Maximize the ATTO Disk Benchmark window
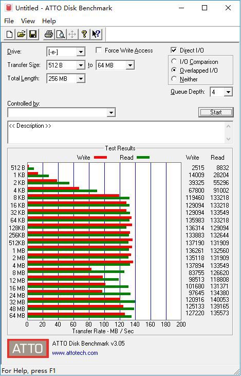The height and width of the screenshot is (376, 241). (205, 8)
